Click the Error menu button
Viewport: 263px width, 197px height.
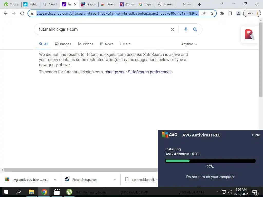[x=252, y=13]
